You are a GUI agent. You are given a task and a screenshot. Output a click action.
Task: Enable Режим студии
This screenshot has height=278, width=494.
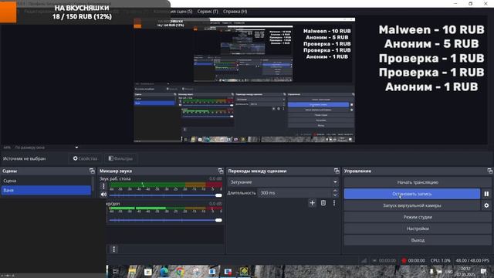click(418, 217)
